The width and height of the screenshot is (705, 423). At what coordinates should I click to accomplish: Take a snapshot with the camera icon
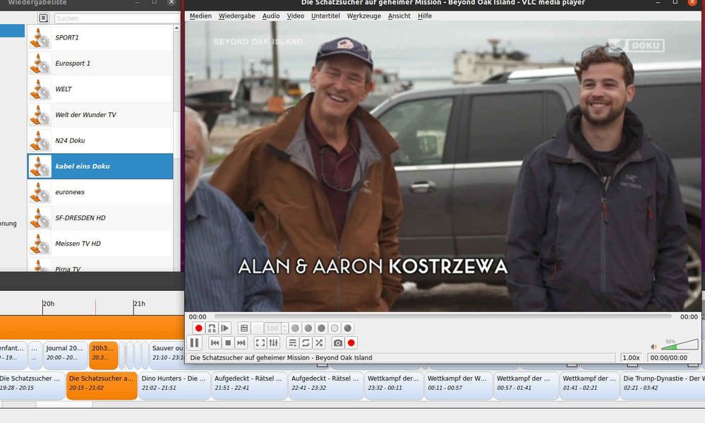click(338, 343)
